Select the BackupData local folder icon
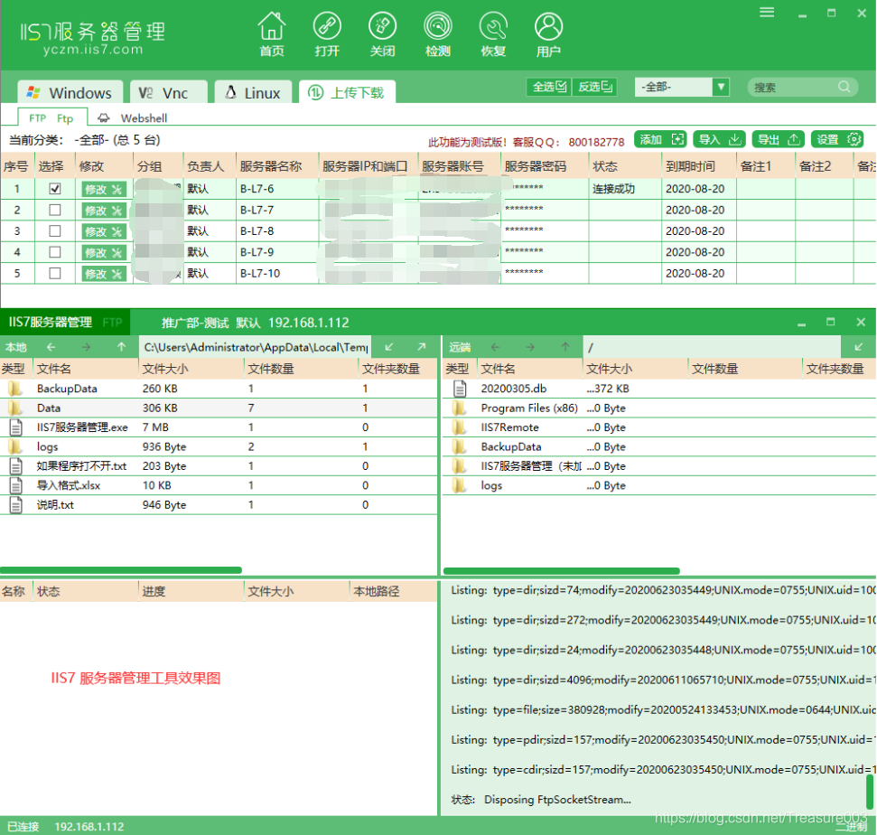 (15, 389)
